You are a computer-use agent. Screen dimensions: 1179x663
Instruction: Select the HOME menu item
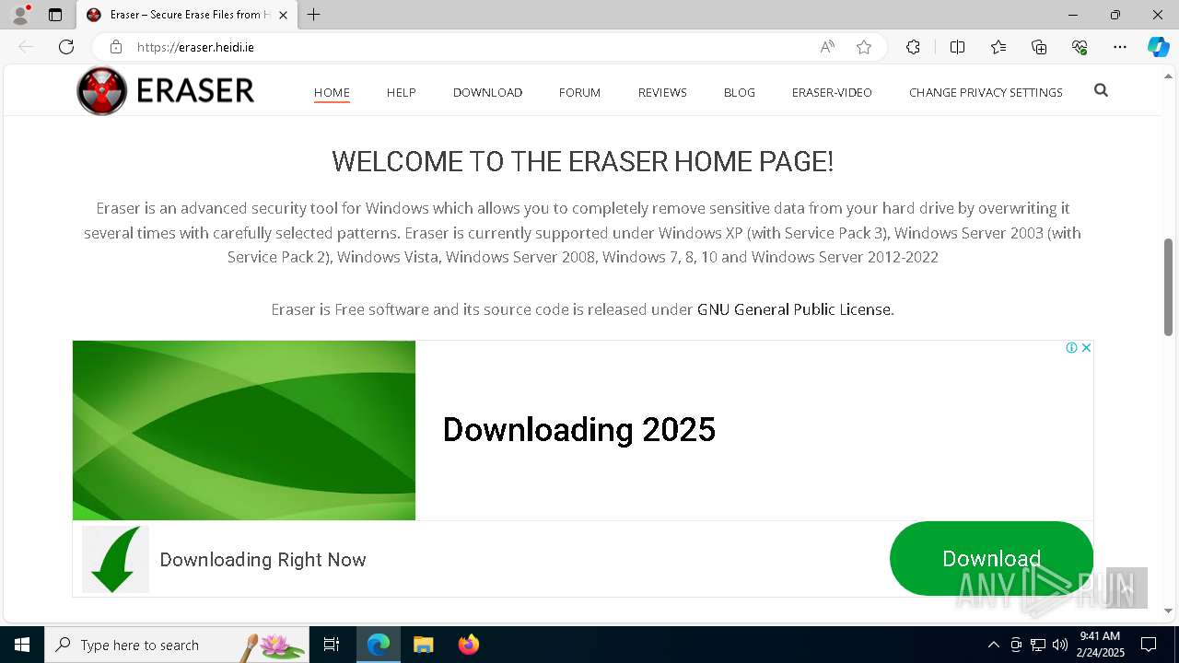[x=332, y=92]
